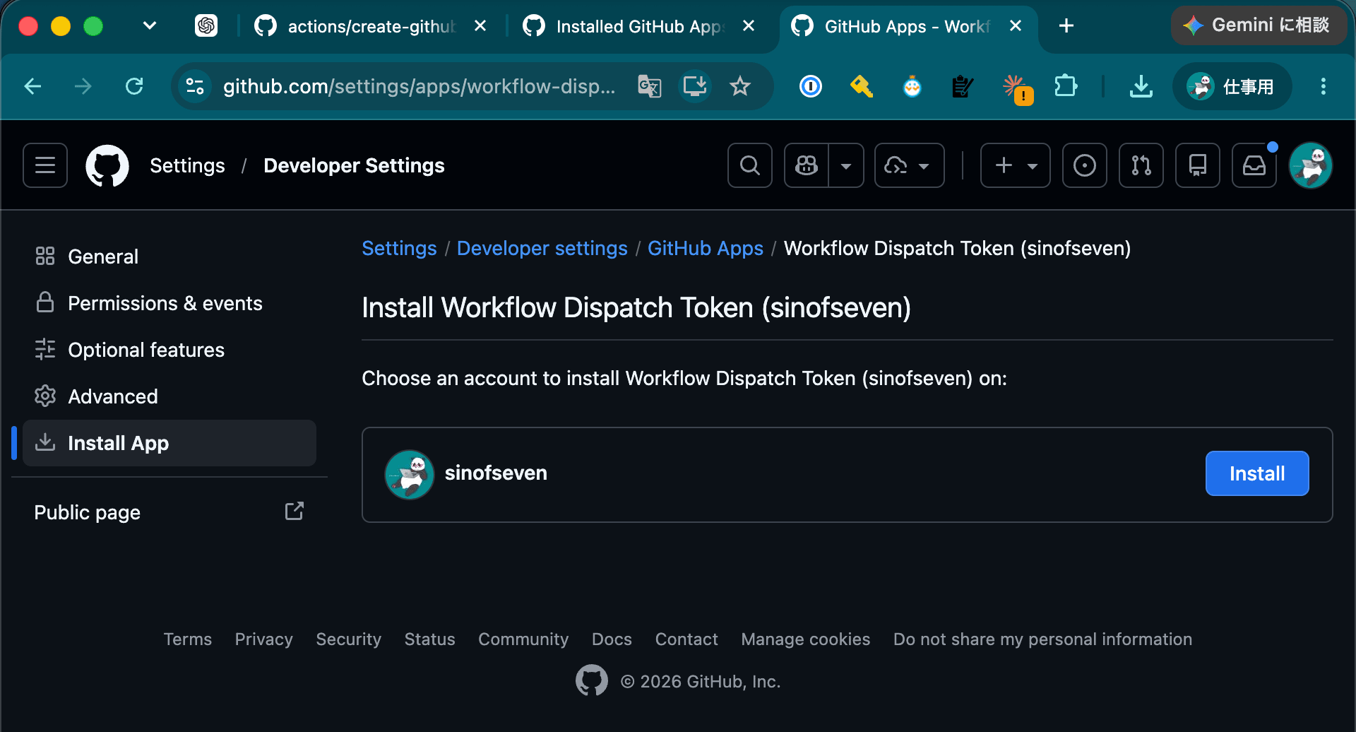Select Install App in the sidebar
Image resolution: width=1356 pixels, height=732 pixels.
click(x=169, y=443)
